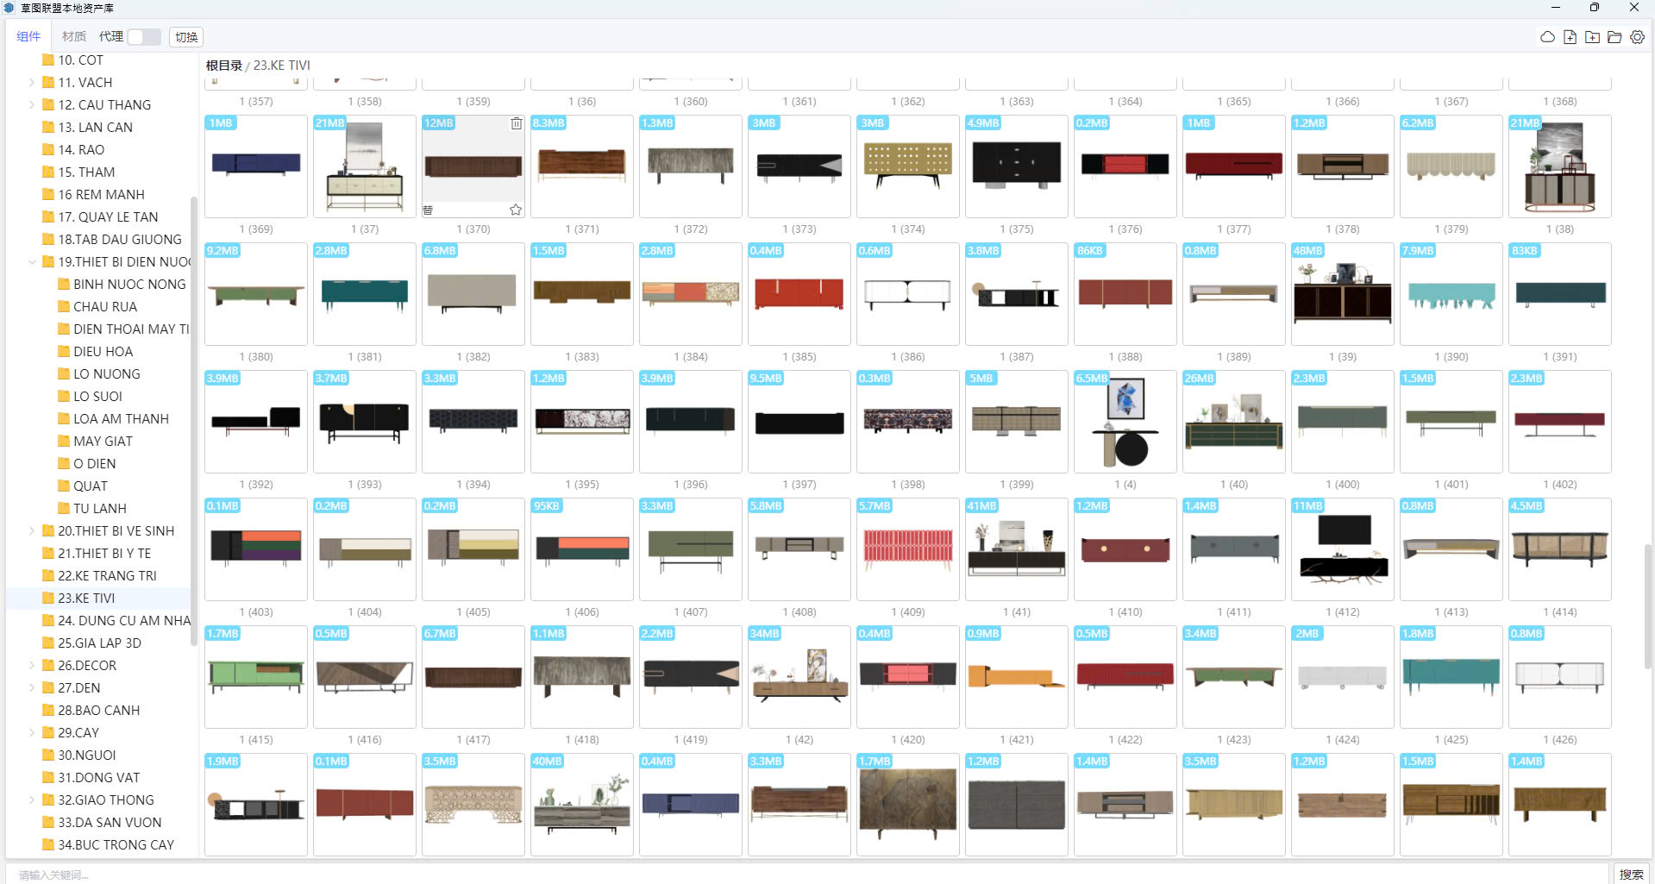Click the 搜索 search button
Screen dimensions: 1655x884
[1630, 874]
